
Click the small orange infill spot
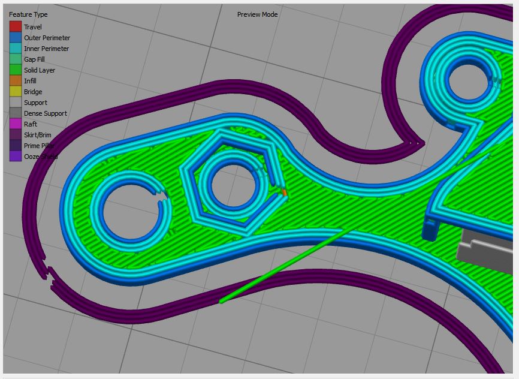coord(283,192)
